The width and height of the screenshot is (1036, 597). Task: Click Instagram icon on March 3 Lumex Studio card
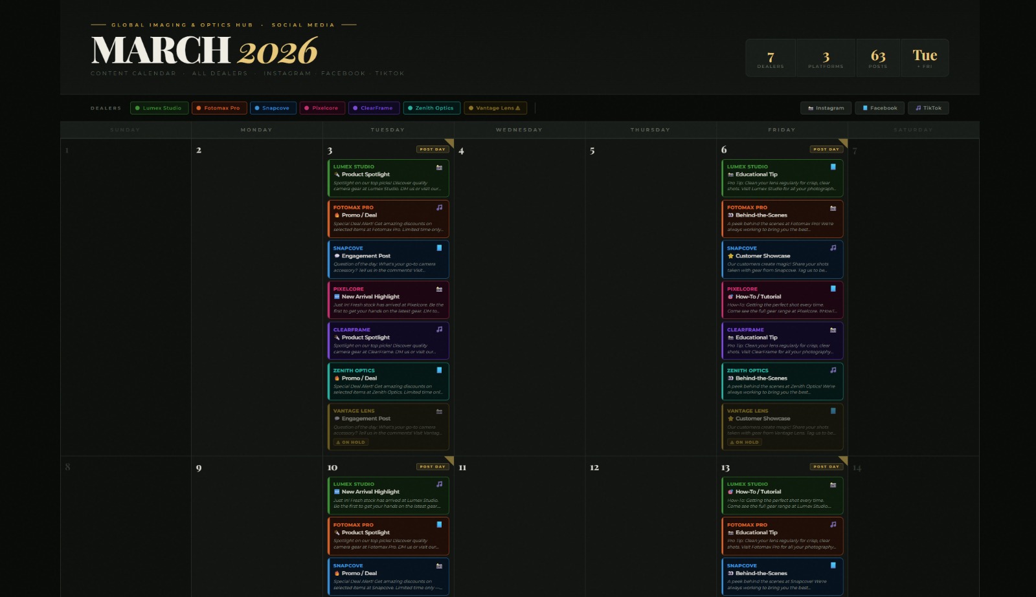tap(439, 167)
